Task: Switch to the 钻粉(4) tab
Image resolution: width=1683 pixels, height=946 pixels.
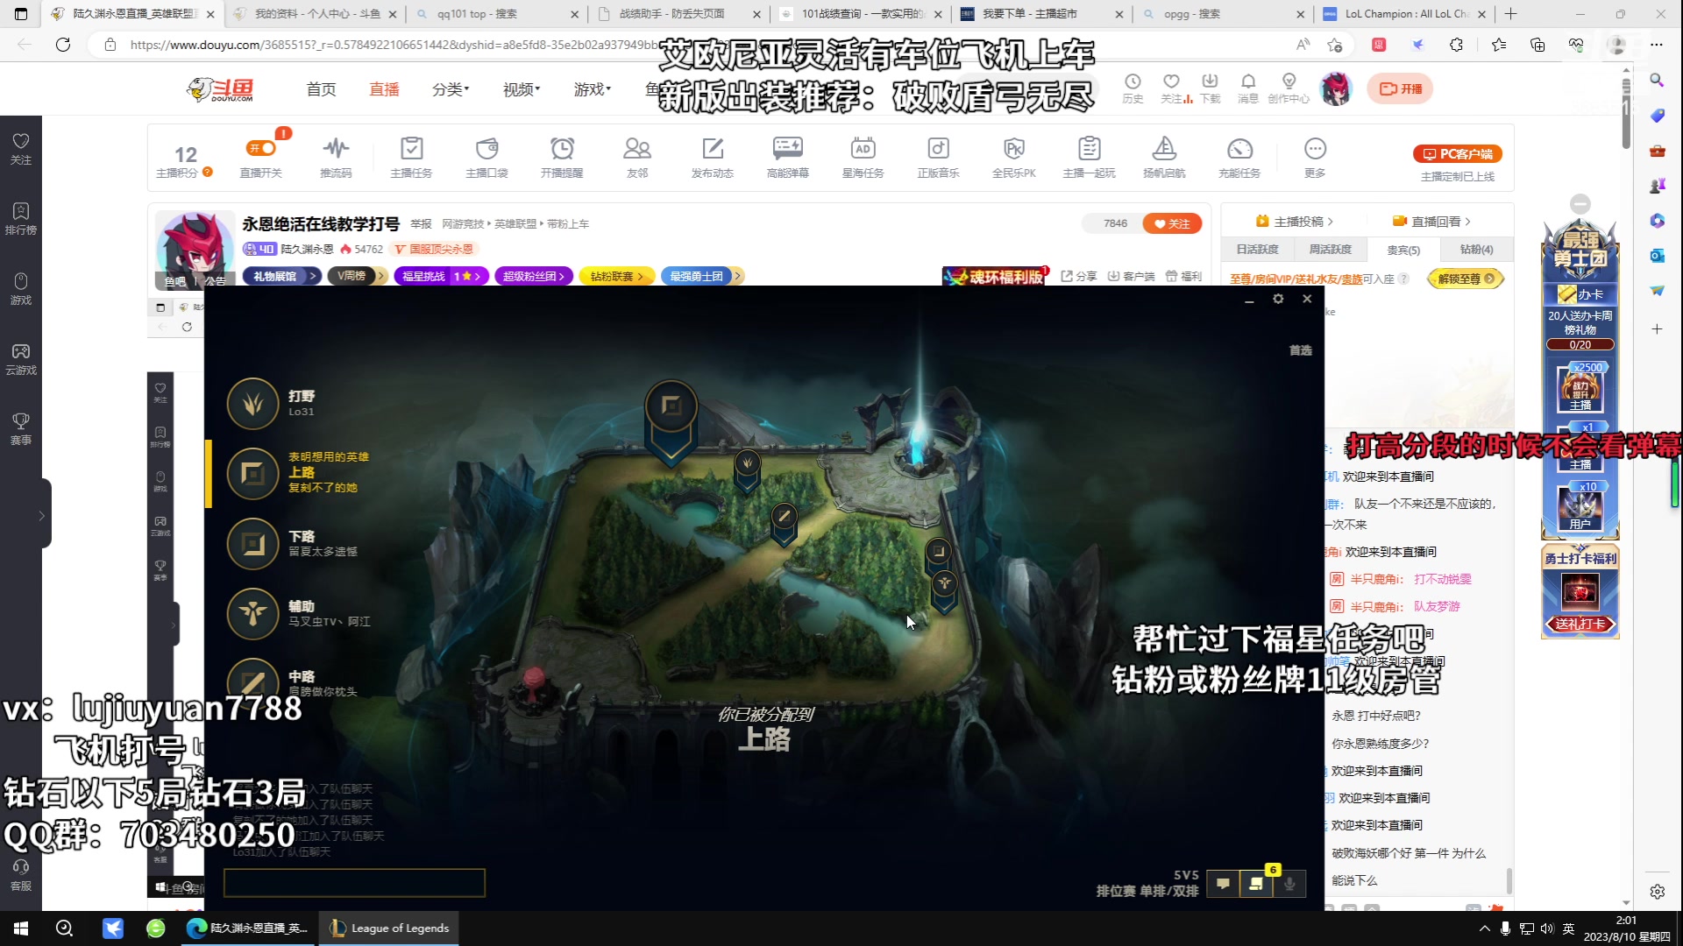Action: 1476,250
